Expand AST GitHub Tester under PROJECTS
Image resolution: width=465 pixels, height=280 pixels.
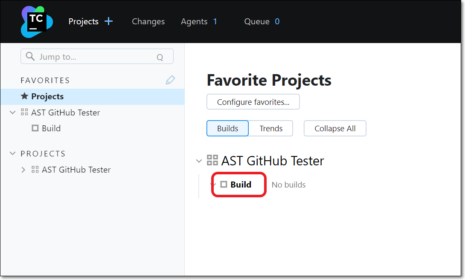coord(23,170)
